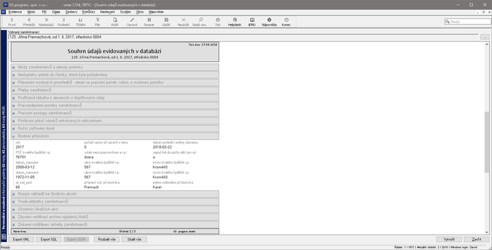The width and height of the screenshot is (492, 250).
Task: Click the Export XML button
Action: coord(21,240)
